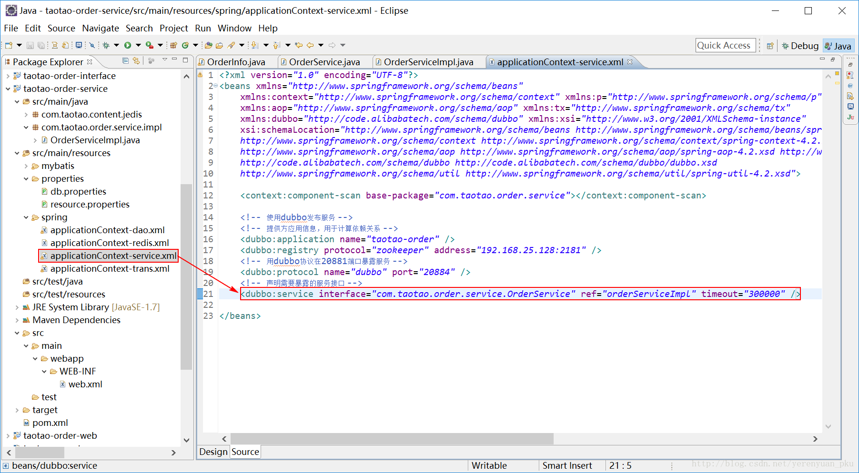Expand the JRE System Library node
Screen dimensions: 859x473
click(17, 307)
